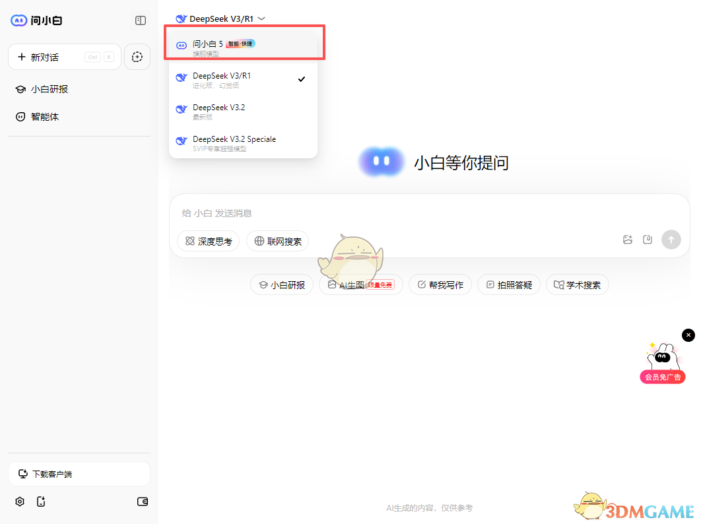Click the attachment paperclip icon
Screen dimensions: 701x524
click(x=648, y=240)
